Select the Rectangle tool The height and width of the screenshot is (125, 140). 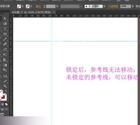(5, 34)
